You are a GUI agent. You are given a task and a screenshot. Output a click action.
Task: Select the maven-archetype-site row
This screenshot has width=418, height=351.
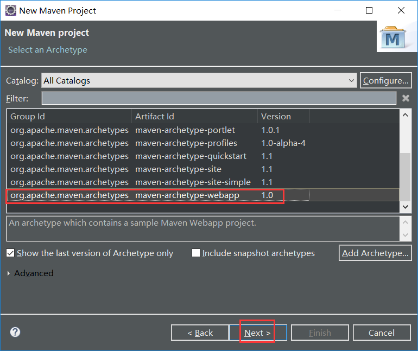203,169
